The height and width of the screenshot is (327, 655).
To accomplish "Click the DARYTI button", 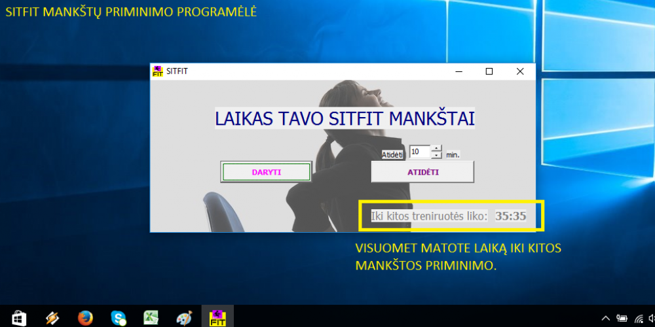I will pos(266,172).
